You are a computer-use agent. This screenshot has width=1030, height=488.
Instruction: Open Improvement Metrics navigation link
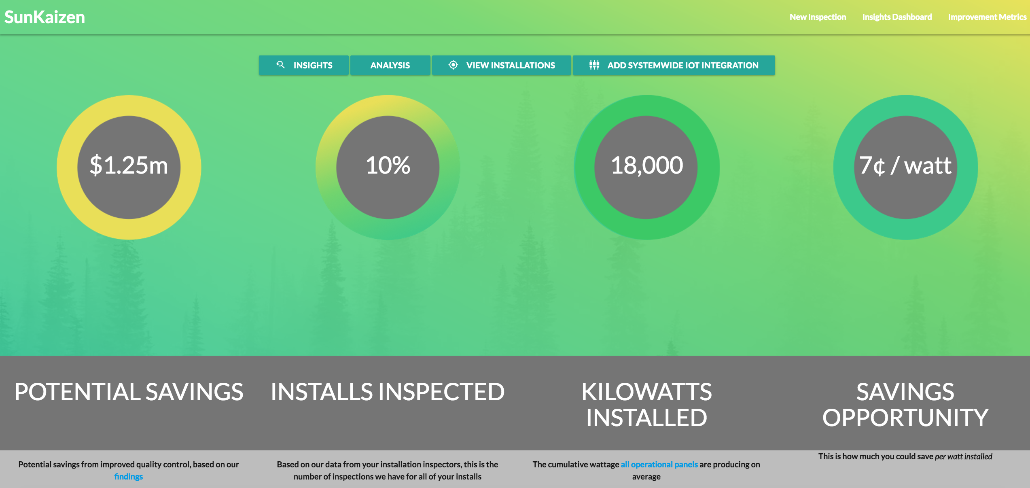pyautogui.click(x=987, y=17)
